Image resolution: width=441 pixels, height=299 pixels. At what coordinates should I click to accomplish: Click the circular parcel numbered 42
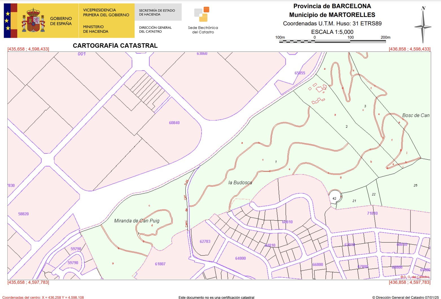point(335,197)
